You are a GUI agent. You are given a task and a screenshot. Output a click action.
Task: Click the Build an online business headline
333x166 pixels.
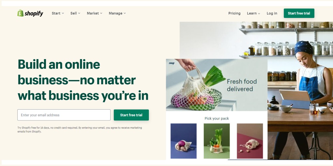coord(83,80)
